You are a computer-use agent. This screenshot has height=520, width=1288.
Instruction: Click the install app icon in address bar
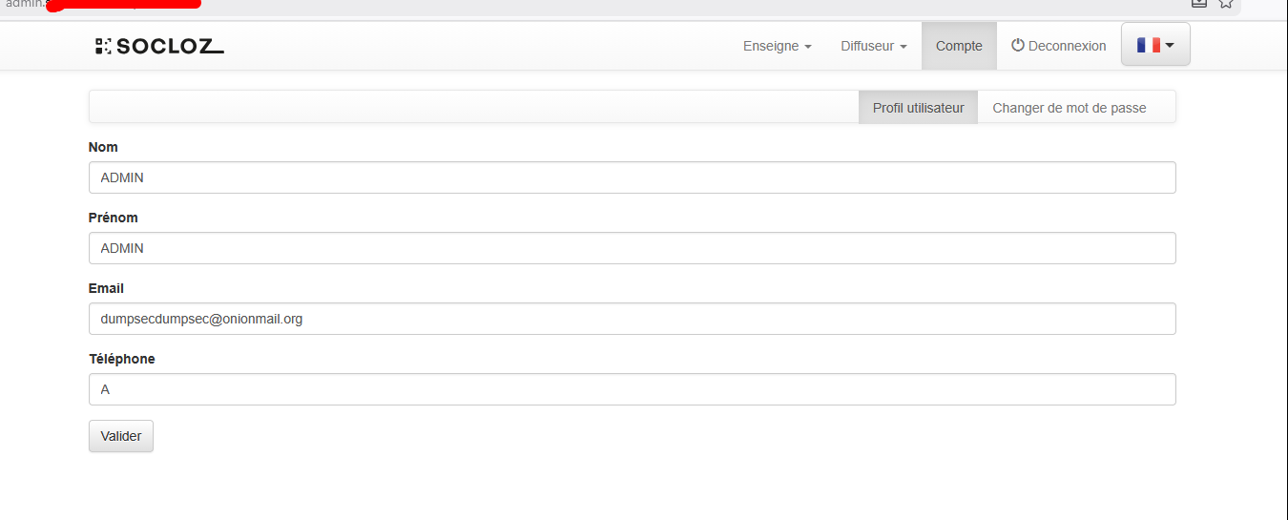1199,3
